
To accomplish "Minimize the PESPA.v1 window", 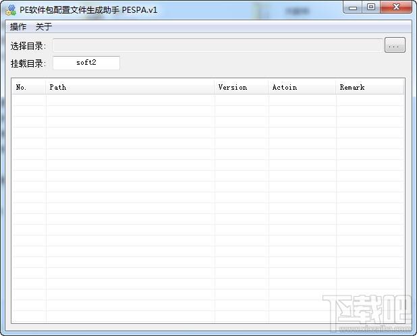I will pyautogui.click(x=352, y=7).
